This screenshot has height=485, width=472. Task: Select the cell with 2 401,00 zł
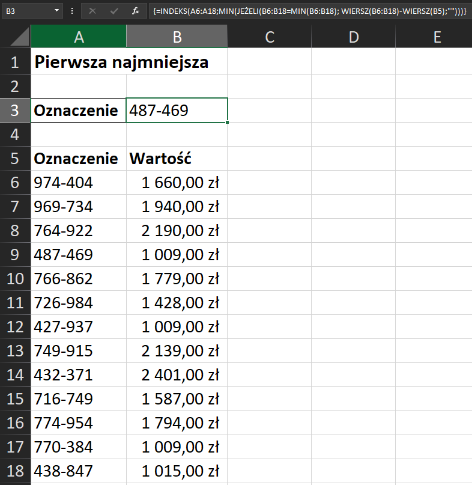[177, 375]
